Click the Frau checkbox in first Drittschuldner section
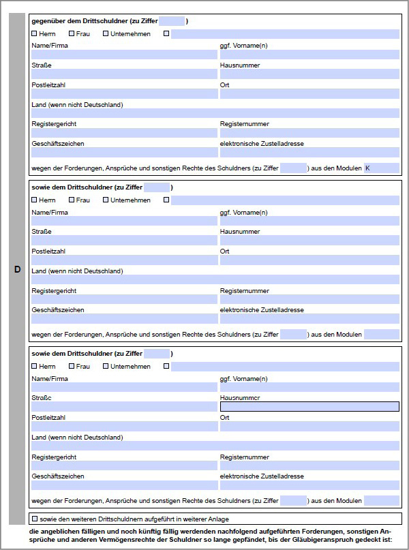This screenshot has width=409, height=550. (72, 33)
